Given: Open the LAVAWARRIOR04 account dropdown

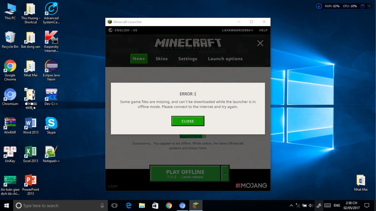Looking at the screenshot, I should pos(238,30).
